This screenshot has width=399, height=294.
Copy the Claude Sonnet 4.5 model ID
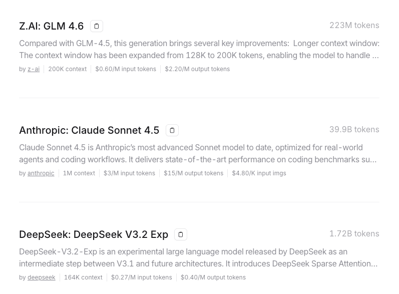[x=172, y=130]
